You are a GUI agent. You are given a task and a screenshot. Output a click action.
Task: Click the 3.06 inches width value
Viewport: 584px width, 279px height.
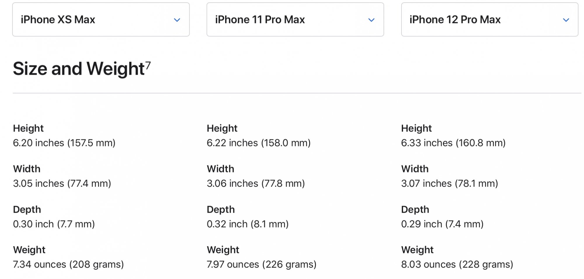(256, 183)
